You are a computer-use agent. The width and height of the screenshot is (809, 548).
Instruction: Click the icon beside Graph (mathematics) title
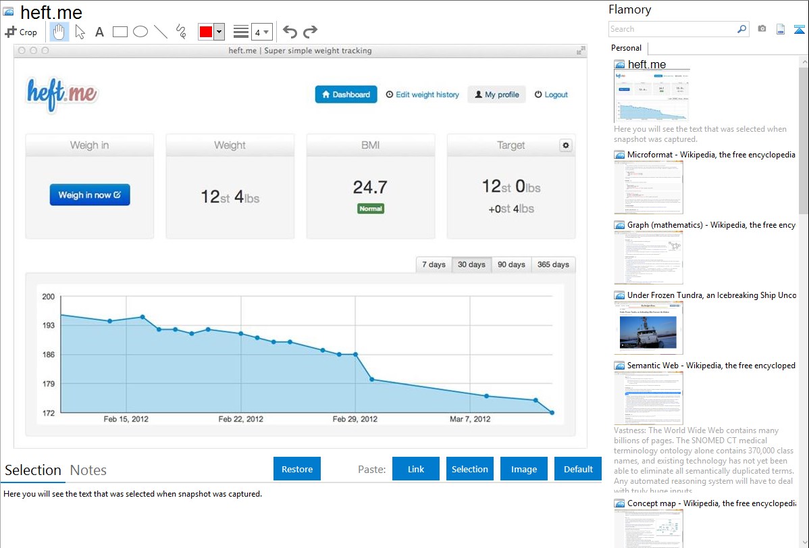620,225
